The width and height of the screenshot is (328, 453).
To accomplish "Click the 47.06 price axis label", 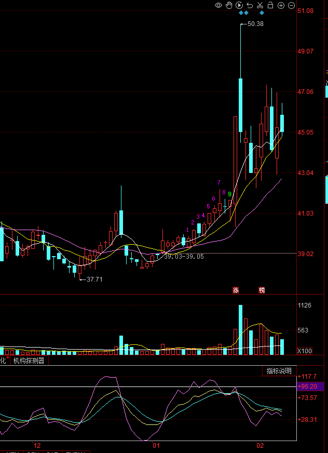I will pos(306,92).
